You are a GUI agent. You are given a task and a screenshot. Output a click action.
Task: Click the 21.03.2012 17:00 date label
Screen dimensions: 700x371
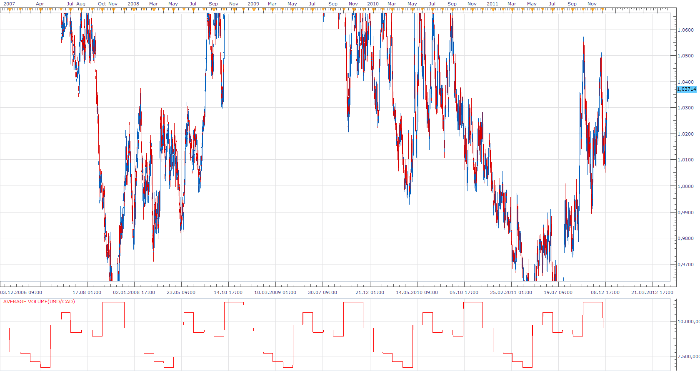[652, 292]
